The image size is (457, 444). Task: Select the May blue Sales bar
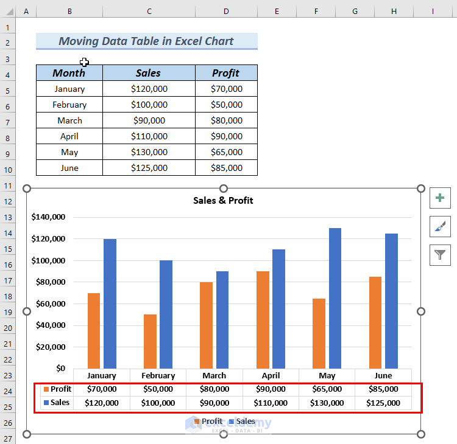pos(335,298)
